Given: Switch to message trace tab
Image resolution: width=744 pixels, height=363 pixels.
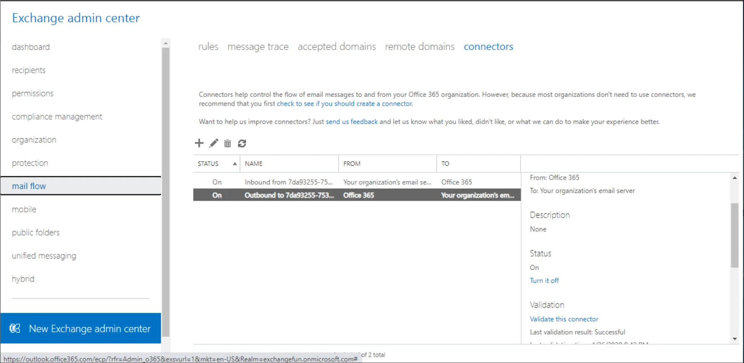Looking at the screenshot, I should [258, 47].
